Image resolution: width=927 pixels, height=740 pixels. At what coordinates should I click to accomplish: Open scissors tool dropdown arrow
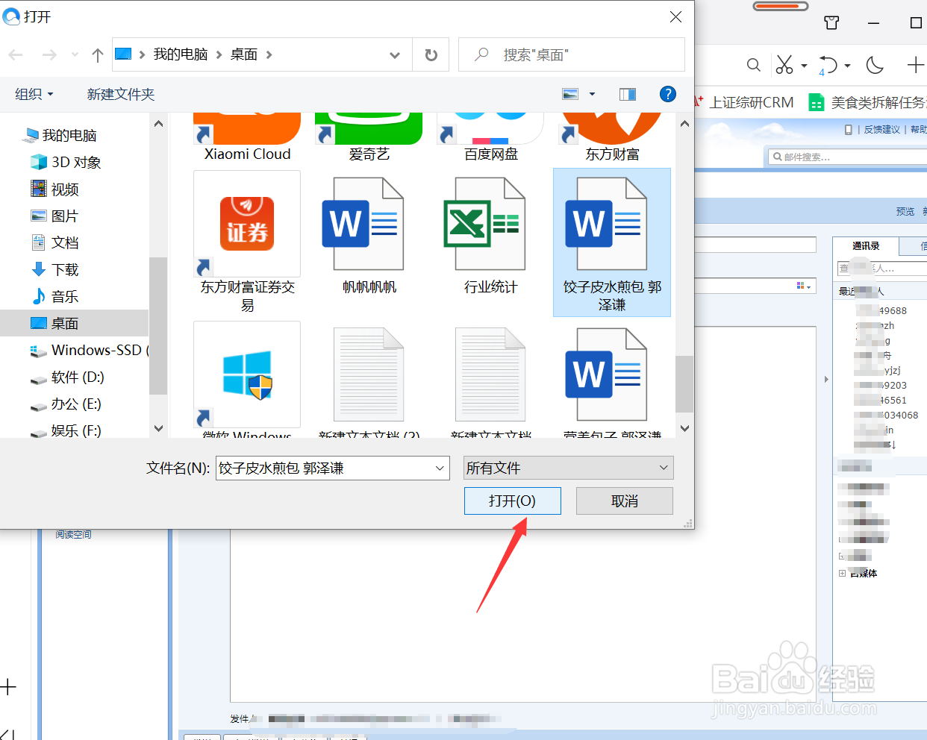pyautogui.click(x=804, y=66)
